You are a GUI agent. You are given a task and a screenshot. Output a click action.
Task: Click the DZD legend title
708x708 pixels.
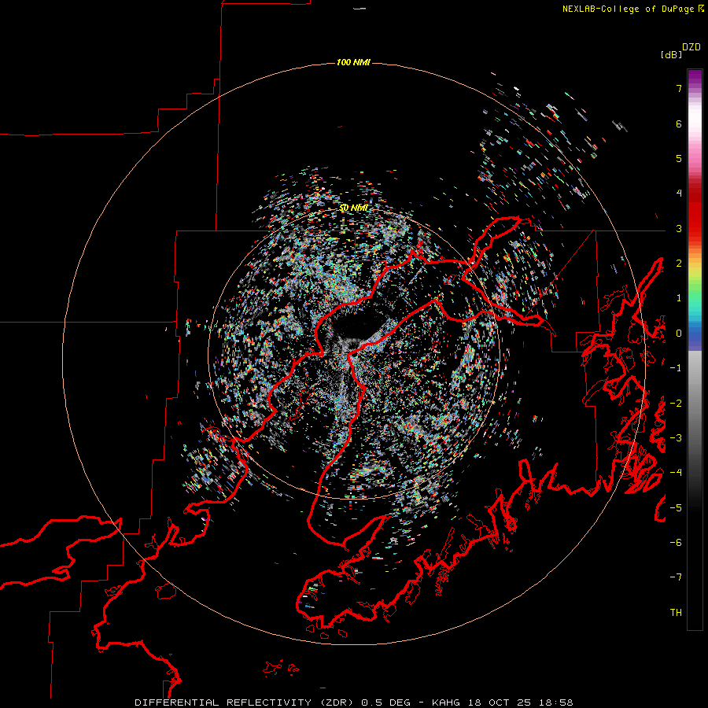click(691, 47)
